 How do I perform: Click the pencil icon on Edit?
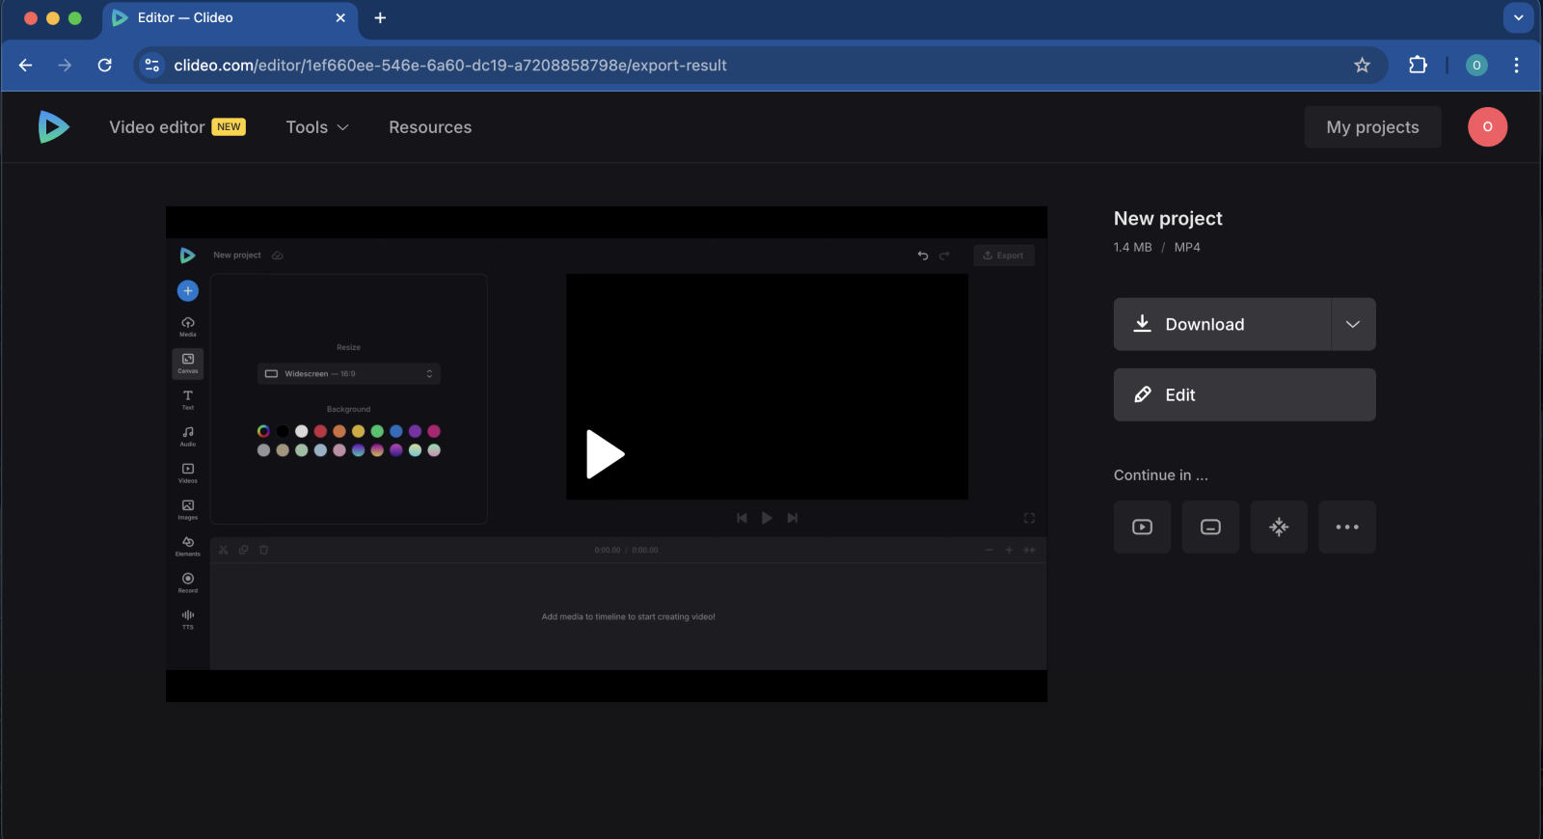(1143, 394)
